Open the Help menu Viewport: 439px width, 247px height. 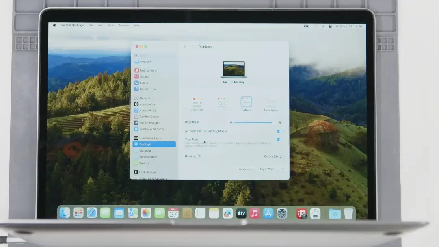coord(136,26)
